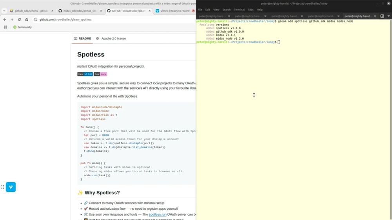Switch to the midas_sdk/sdks/github_sdk tab
392x220 pixels.
tap(80, 11)
